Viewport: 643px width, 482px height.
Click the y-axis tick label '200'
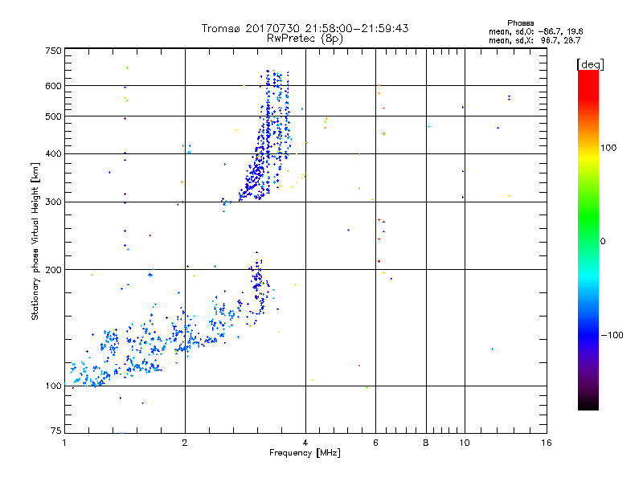[x=53, y=270]
